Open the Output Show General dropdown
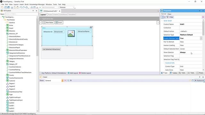Image resolution: width=205 pixels, height=115 pixels. [62, 80]
